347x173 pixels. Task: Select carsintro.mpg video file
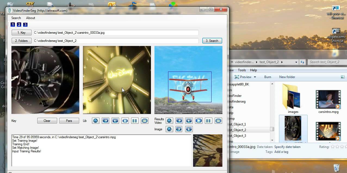pyautogui.click(x=328, y=102)
